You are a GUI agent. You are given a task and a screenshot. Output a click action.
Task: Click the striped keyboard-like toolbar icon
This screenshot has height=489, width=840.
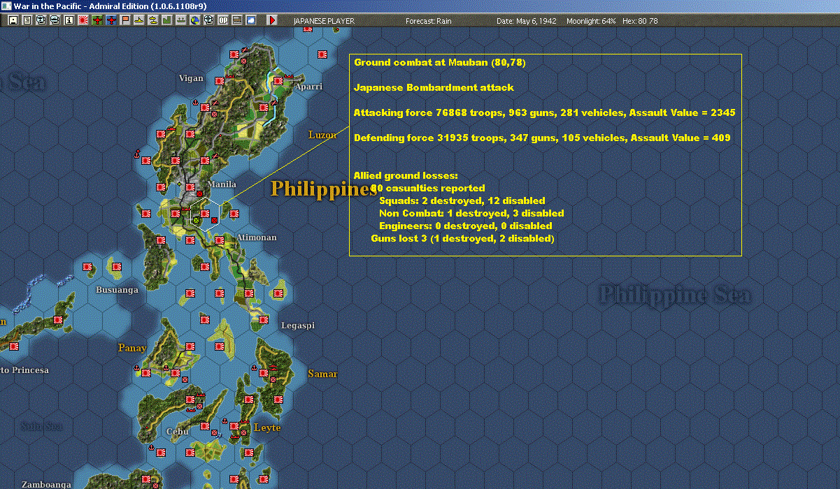tap(237, 20)
